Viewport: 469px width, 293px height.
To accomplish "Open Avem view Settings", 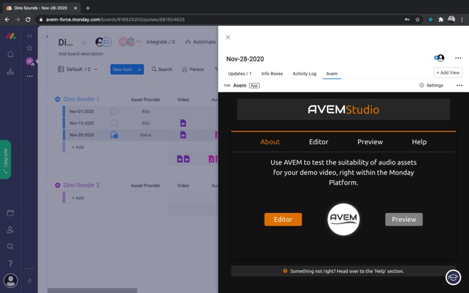I will click(x=431, y=85).
